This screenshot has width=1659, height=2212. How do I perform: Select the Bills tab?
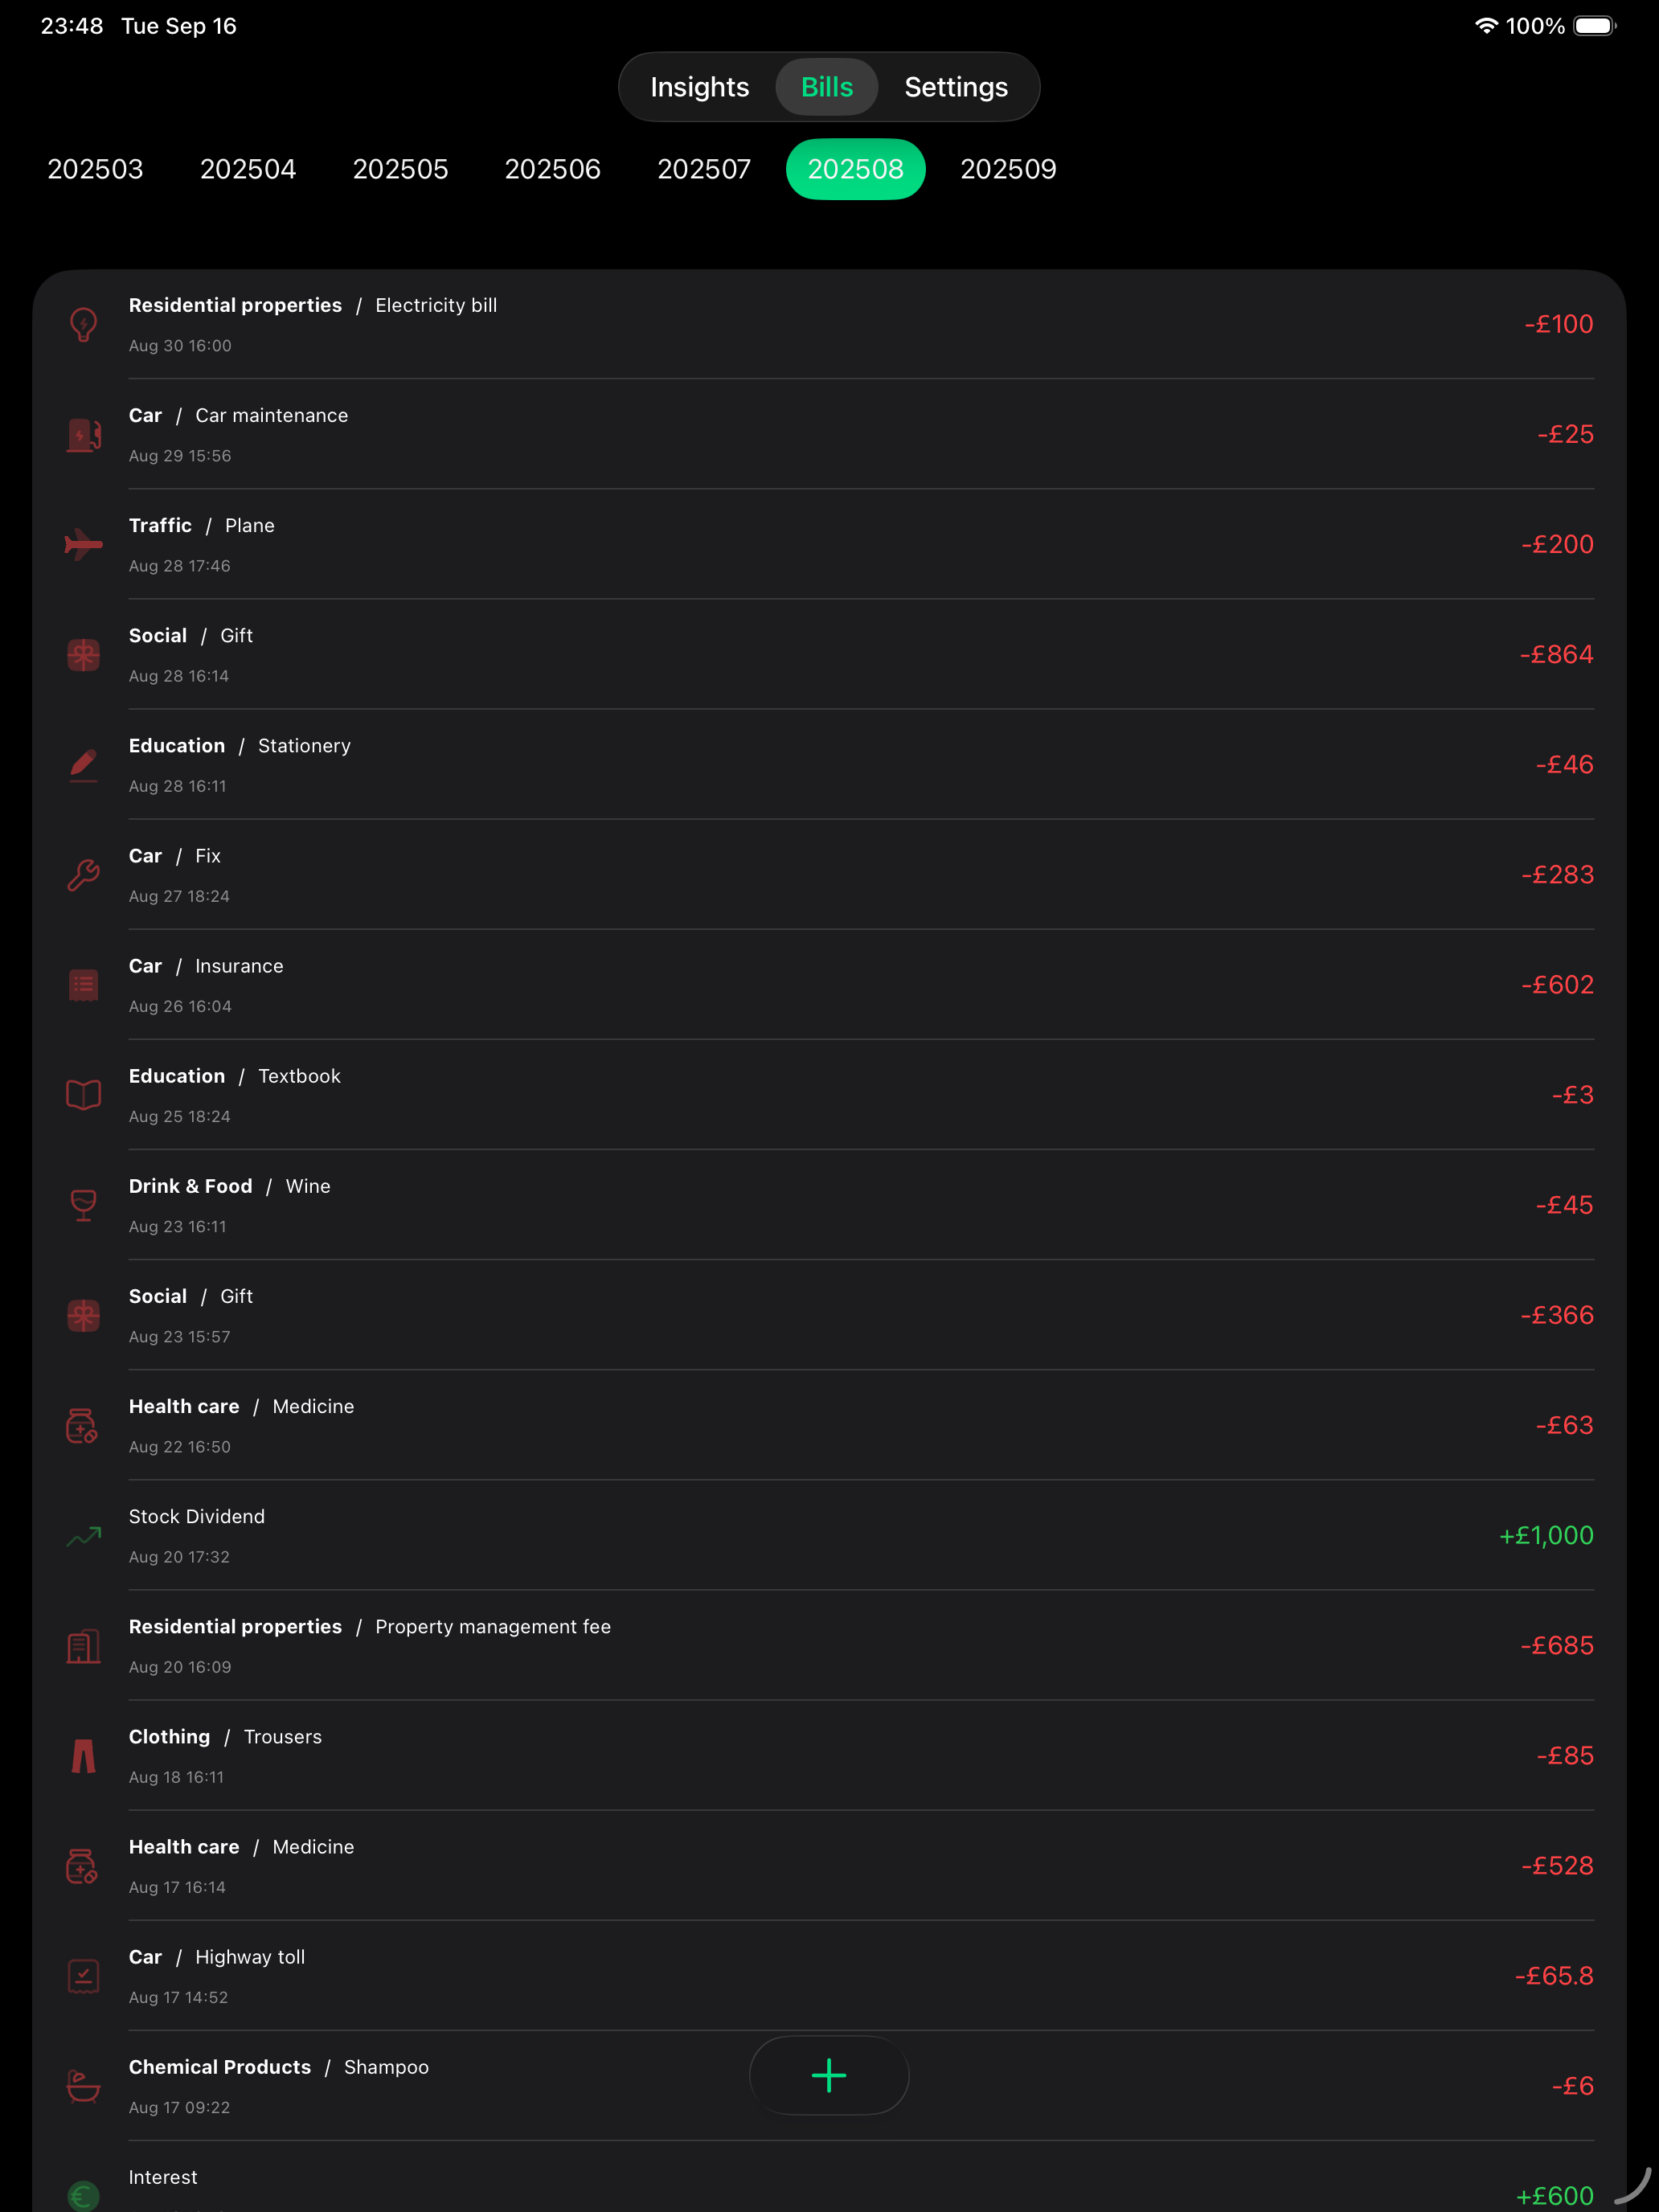point(827,87)
